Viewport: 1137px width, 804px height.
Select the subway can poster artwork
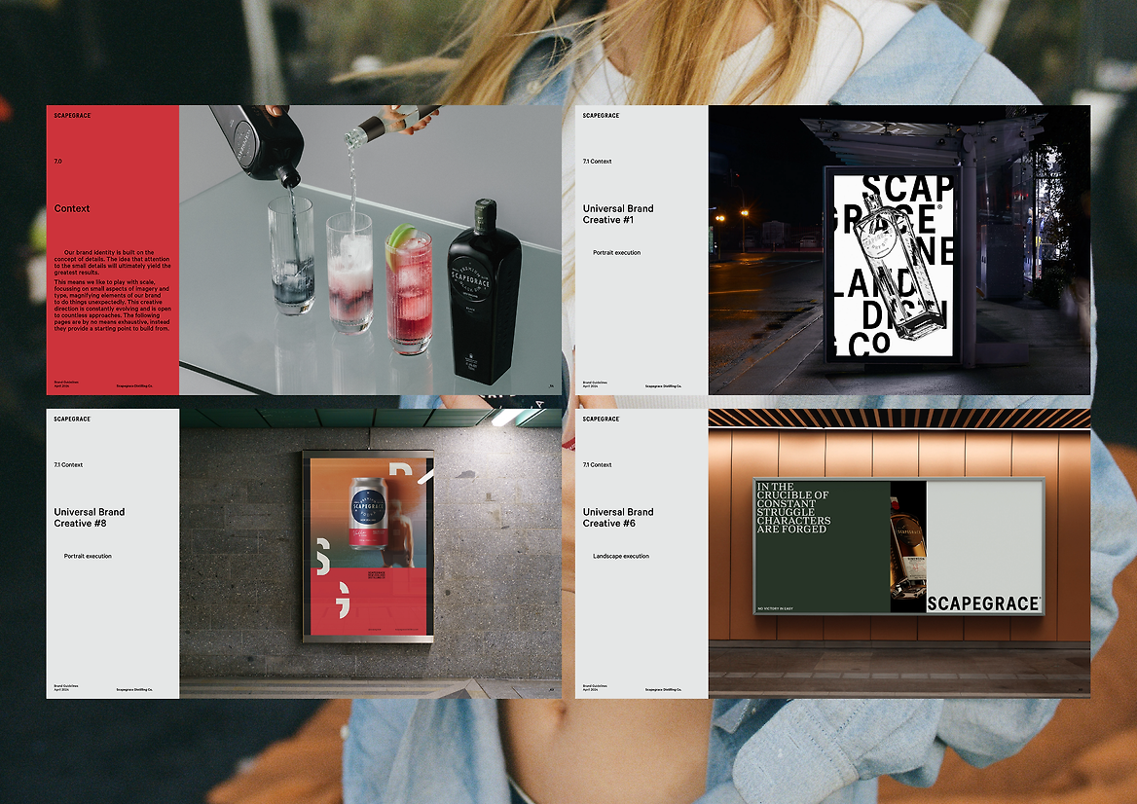tap(367, 545)
